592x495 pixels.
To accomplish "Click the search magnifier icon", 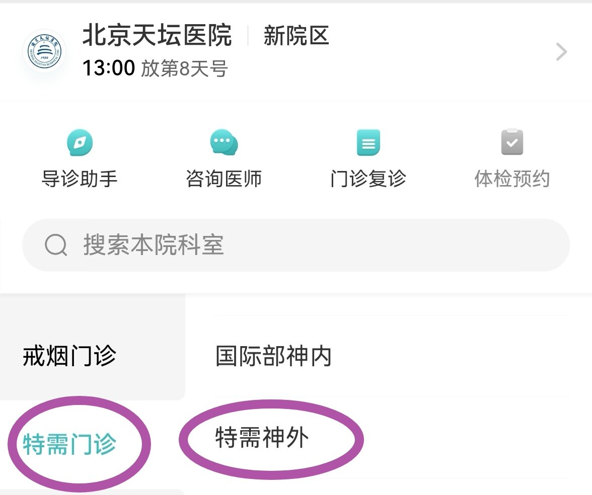I will [56, 245].
